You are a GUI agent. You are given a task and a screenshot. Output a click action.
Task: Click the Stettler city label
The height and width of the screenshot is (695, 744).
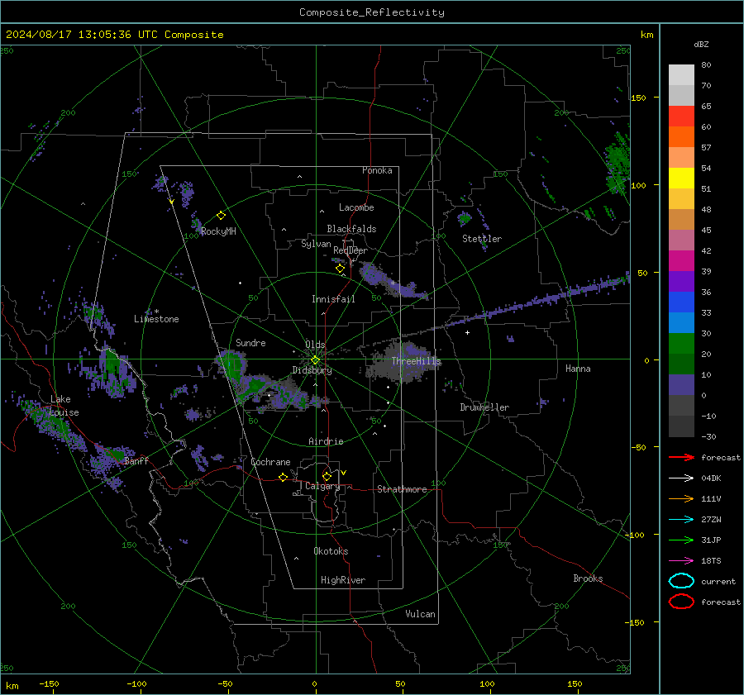pyautogui.click(x=482, y=239)
